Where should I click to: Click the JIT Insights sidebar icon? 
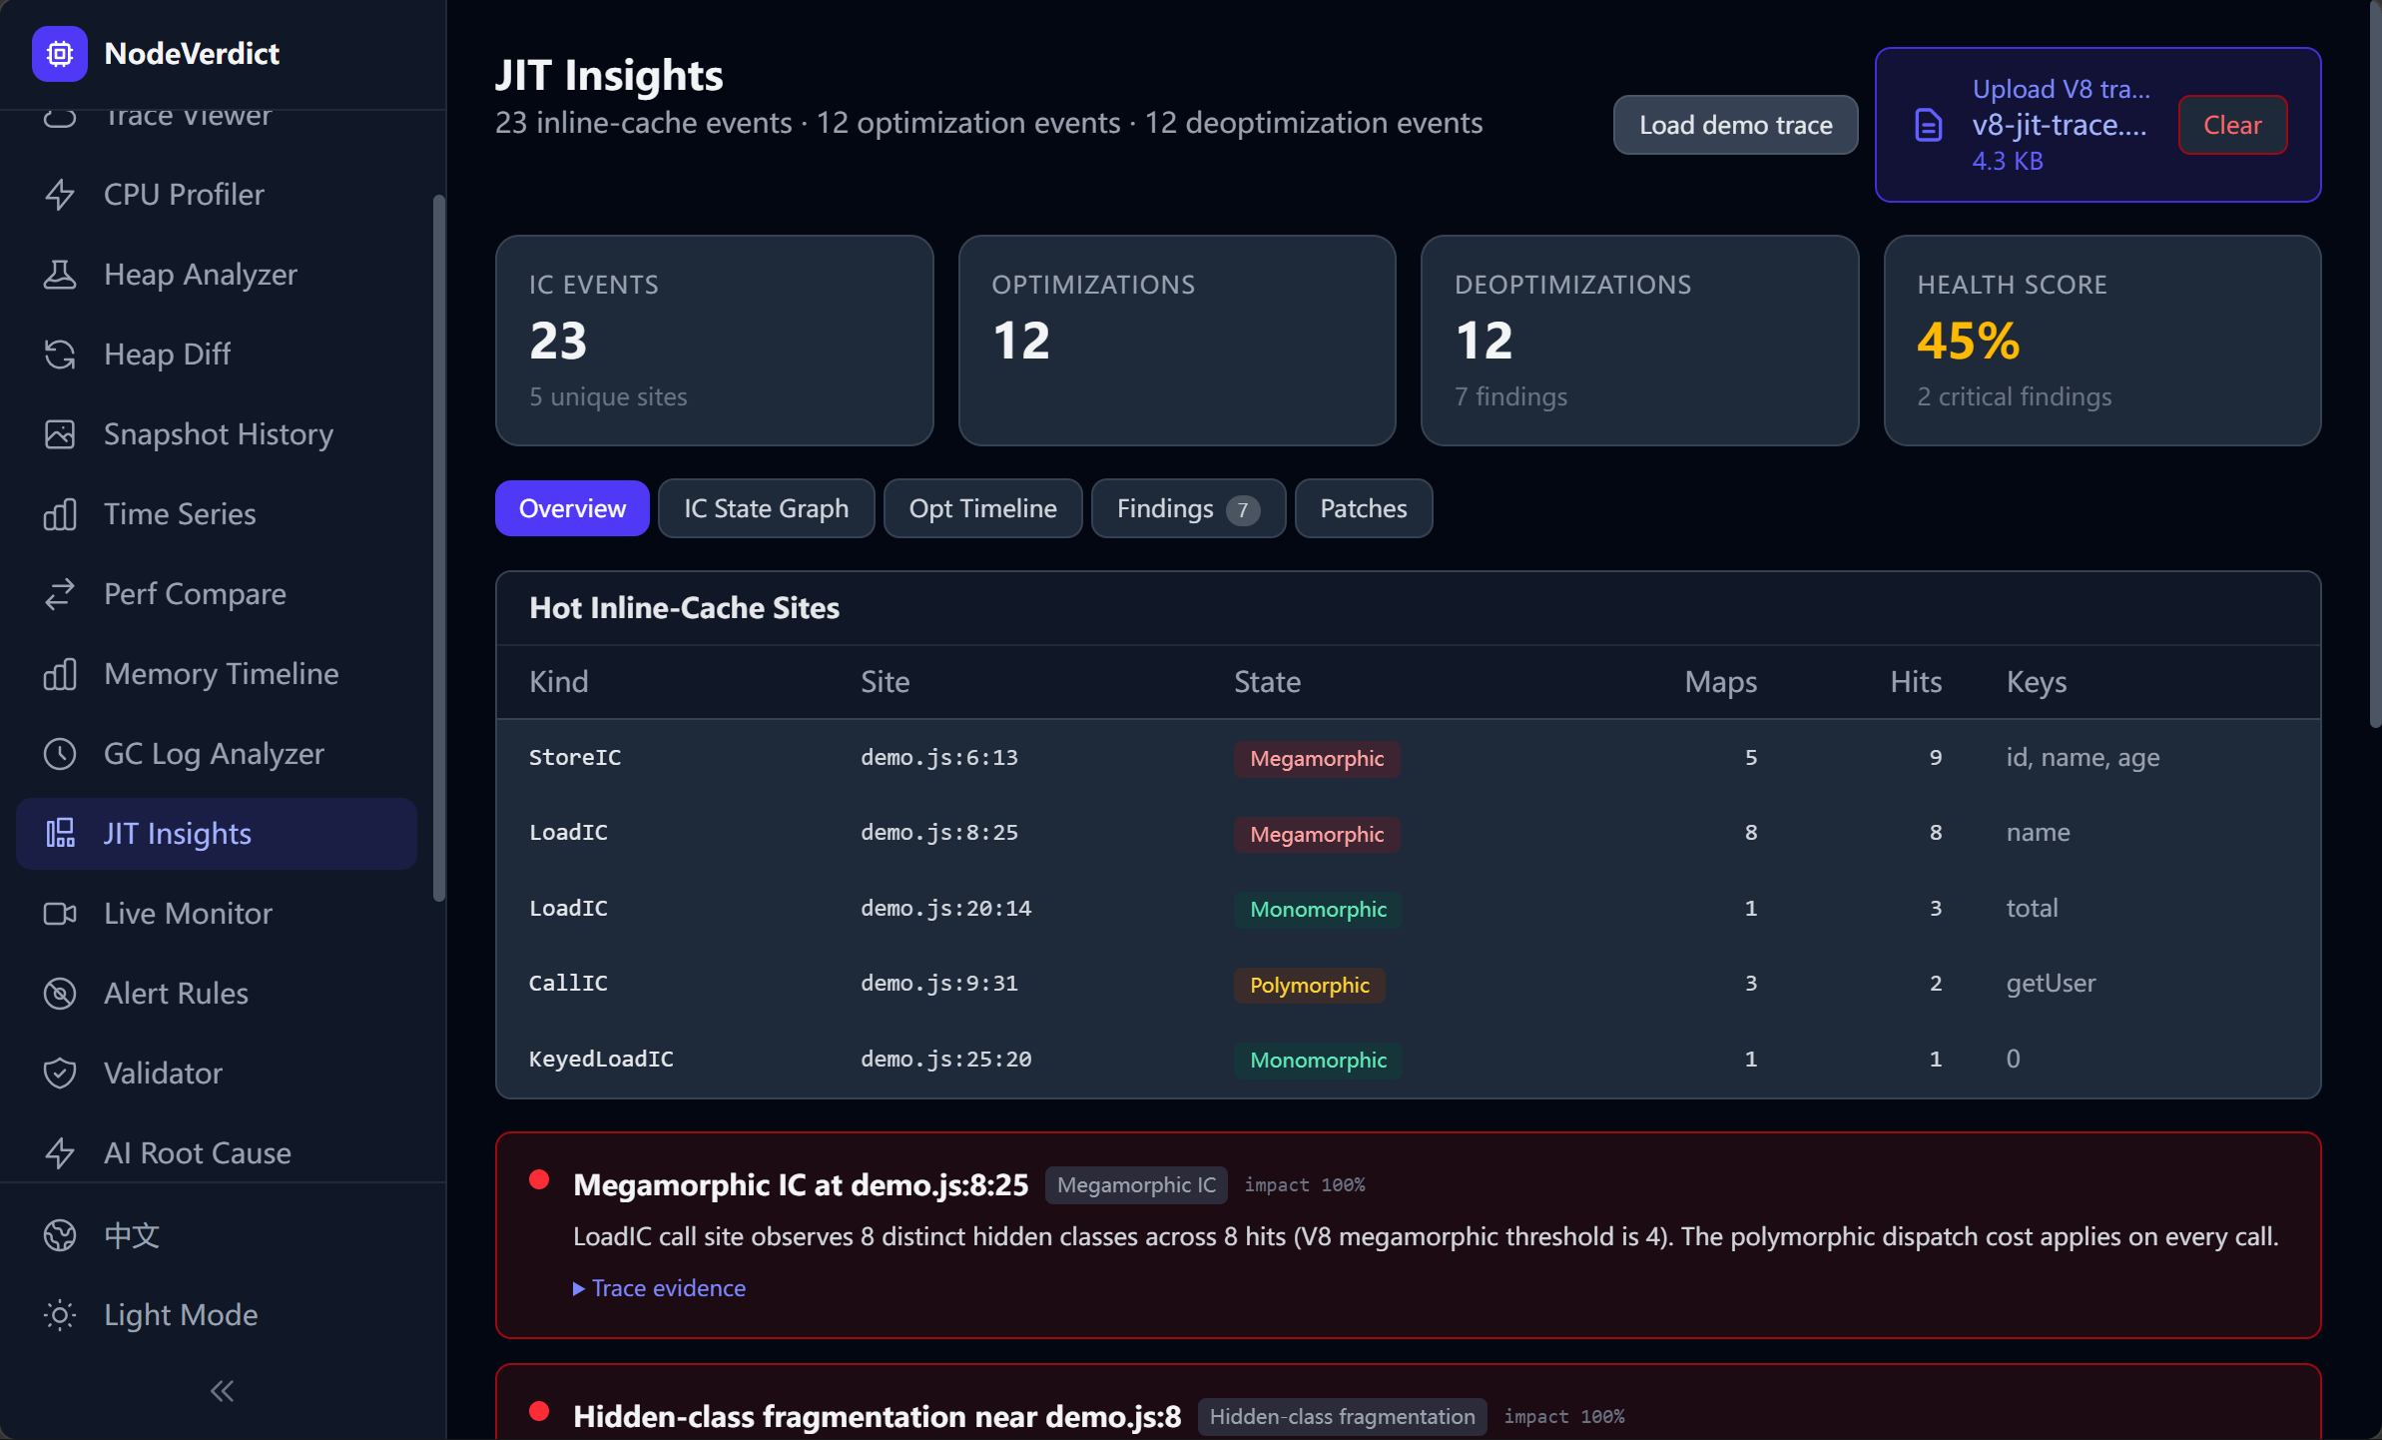click(x=60, y=834)
